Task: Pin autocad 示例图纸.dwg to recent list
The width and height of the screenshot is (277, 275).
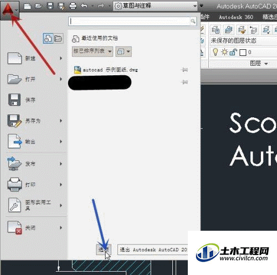Action: [184, 70]
